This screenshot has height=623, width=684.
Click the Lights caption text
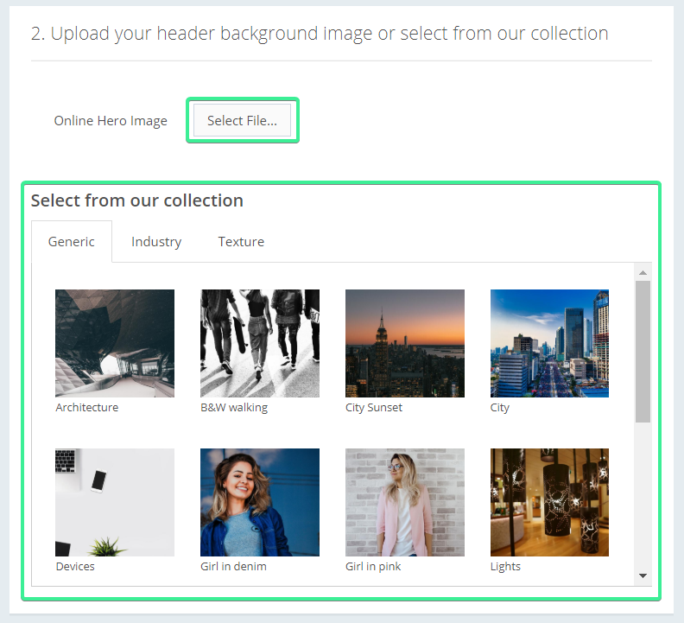pyautogui.click(x=505, y=567)
